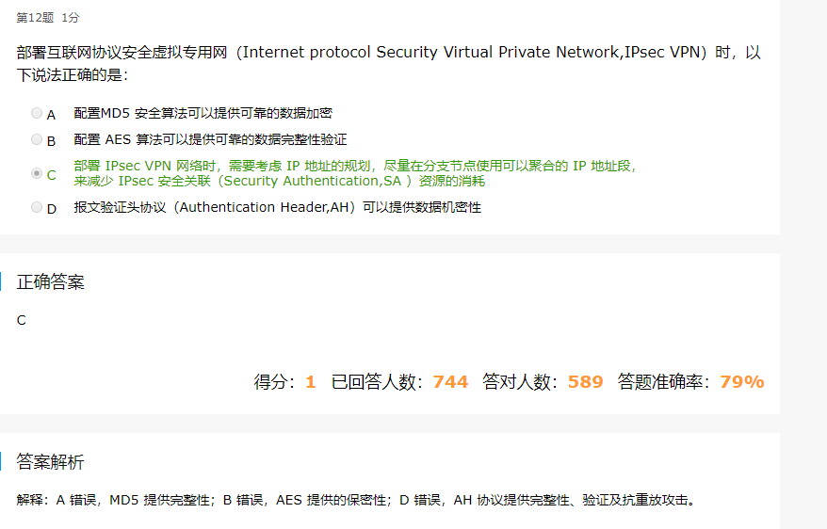The image size is (827, 529).
Task: Click the 1分 score label
Action: pyautogui.click(x=70, y=18)
